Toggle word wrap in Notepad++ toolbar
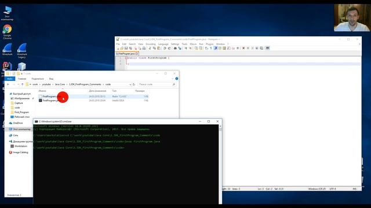This screenshot has height=208, width=371. pyautogui.click(x=206, y=48)
